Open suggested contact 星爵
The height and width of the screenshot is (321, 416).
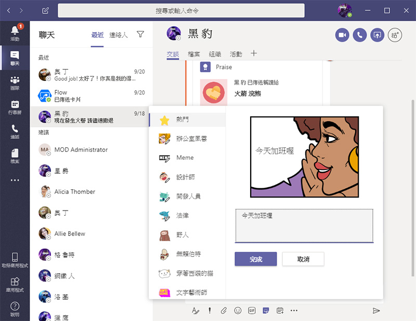92,171
